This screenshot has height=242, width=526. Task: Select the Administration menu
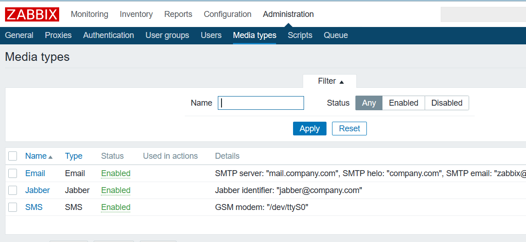tap(288, 14)
